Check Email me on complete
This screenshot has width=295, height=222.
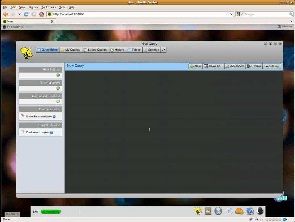coord(23,132)
